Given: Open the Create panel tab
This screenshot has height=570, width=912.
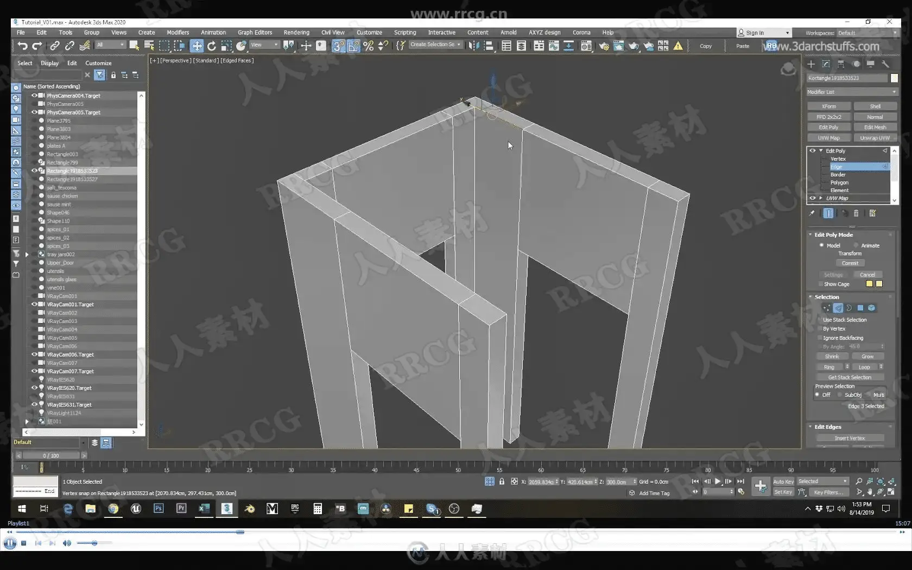Looking at the screenshot, I should (811, 64).
